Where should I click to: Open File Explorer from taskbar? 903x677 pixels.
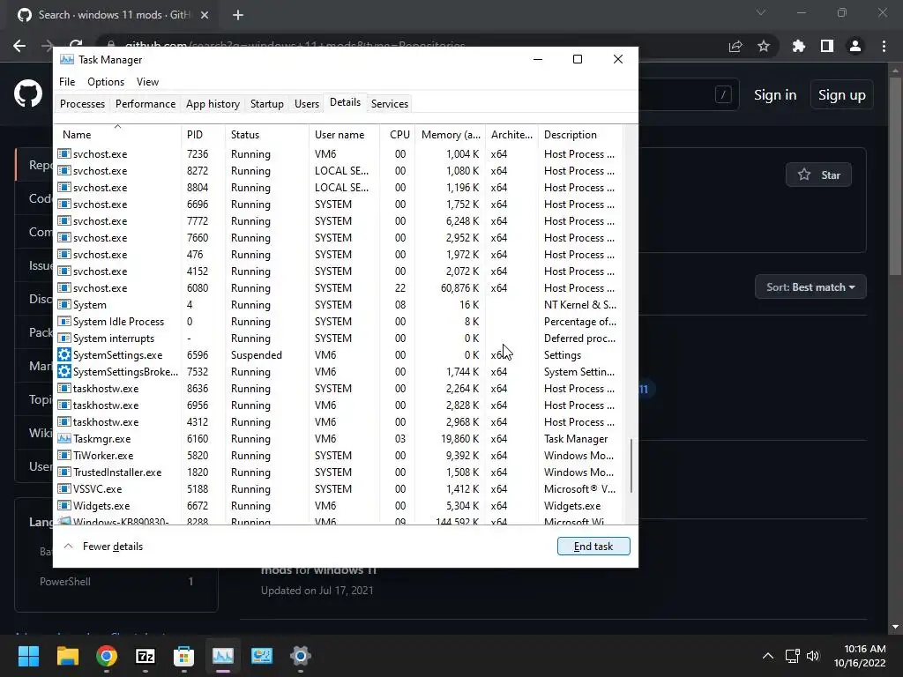coord(67,656)
